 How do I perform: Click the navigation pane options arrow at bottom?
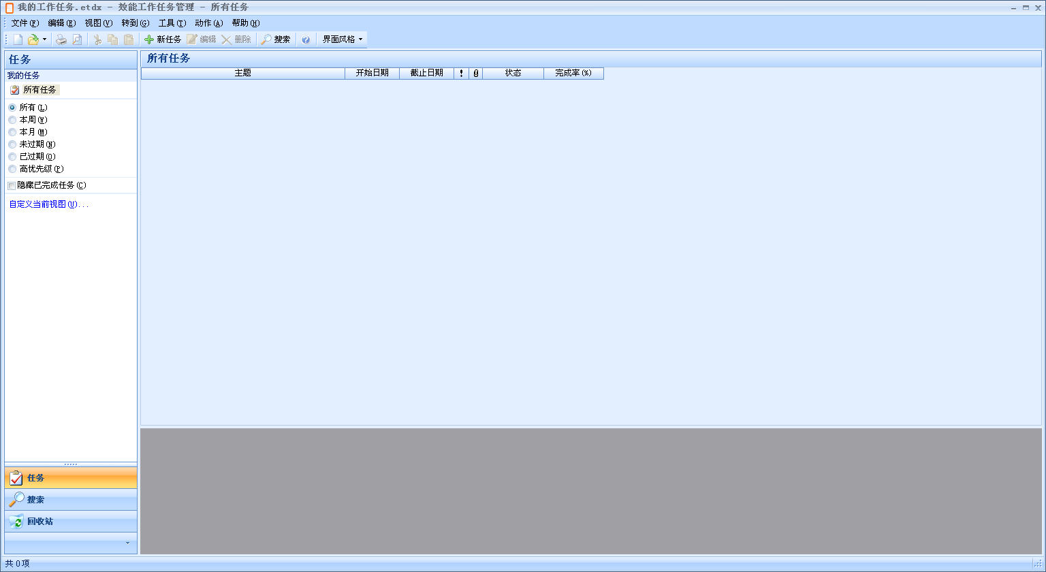[x=127, y=543]
